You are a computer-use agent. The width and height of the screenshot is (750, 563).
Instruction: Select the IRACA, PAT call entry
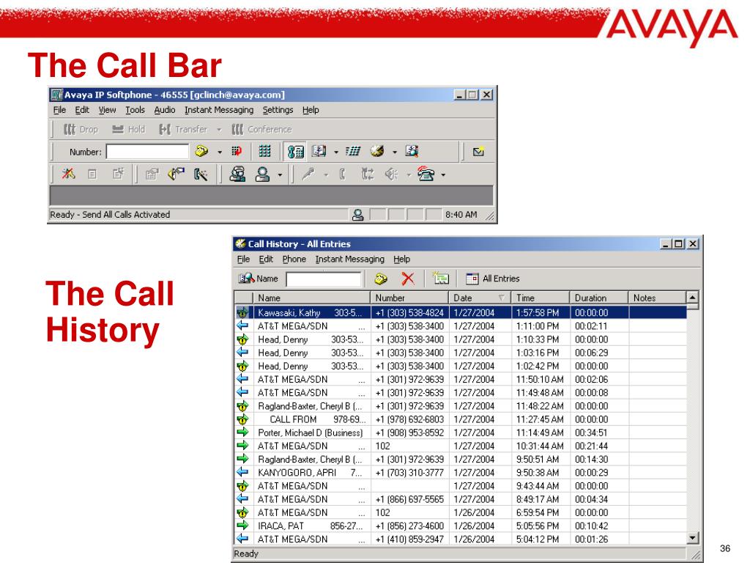[x=461, y=526]
